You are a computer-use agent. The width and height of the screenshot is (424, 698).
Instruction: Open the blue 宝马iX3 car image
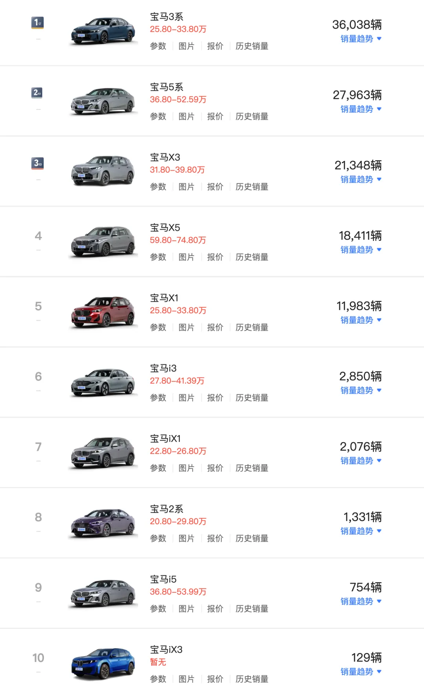[103, 663]
